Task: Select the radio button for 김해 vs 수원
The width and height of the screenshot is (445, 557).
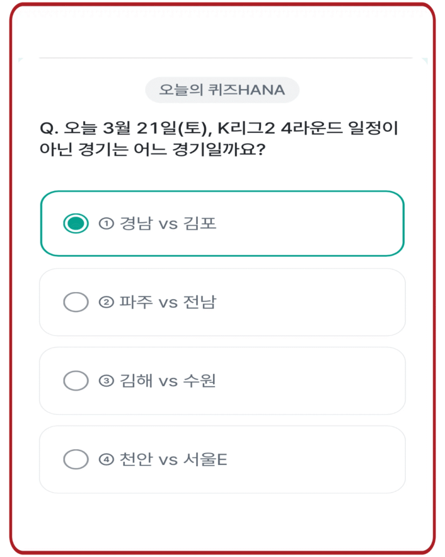Action: tap(77, 380)
